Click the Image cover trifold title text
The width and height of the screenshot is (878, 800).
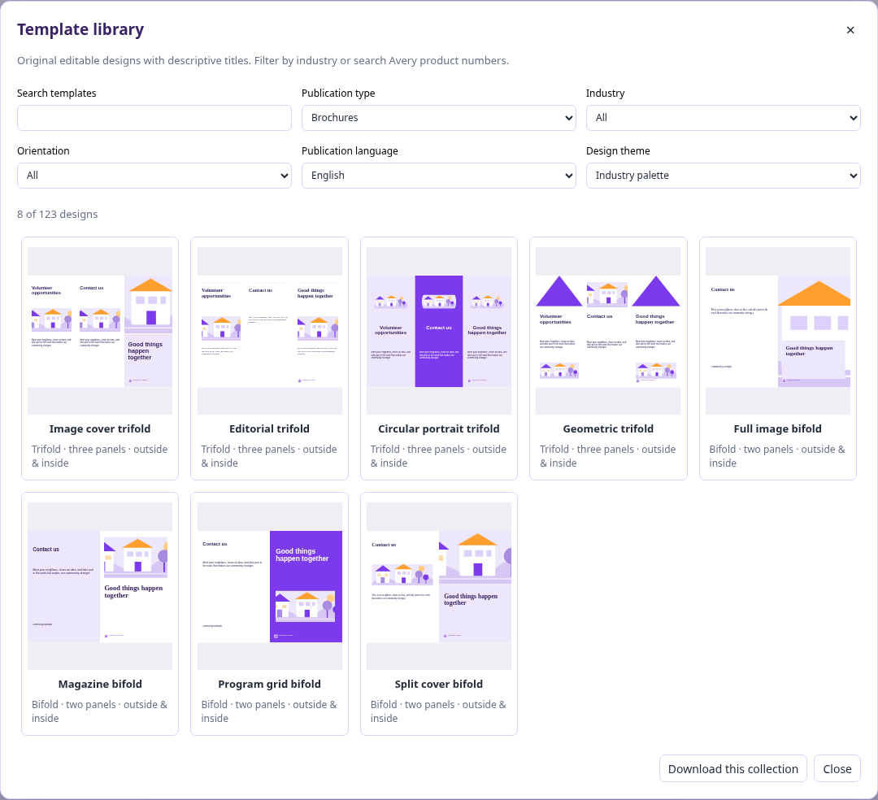click(100, 428)
